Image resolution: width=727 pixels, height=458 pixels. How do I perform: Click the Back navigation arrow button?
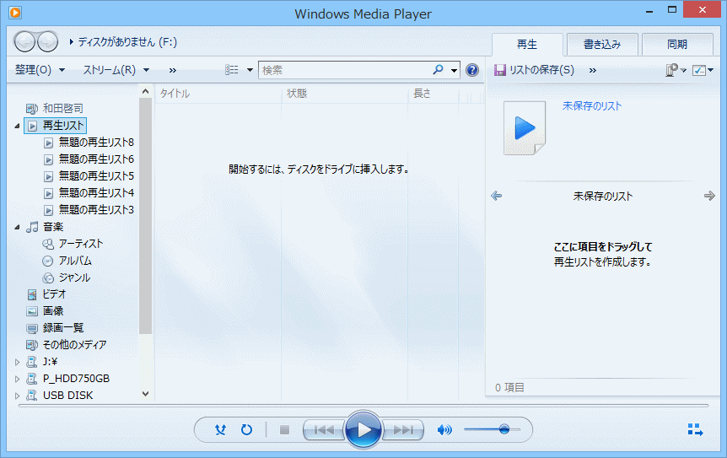click(x=24, y=42)
